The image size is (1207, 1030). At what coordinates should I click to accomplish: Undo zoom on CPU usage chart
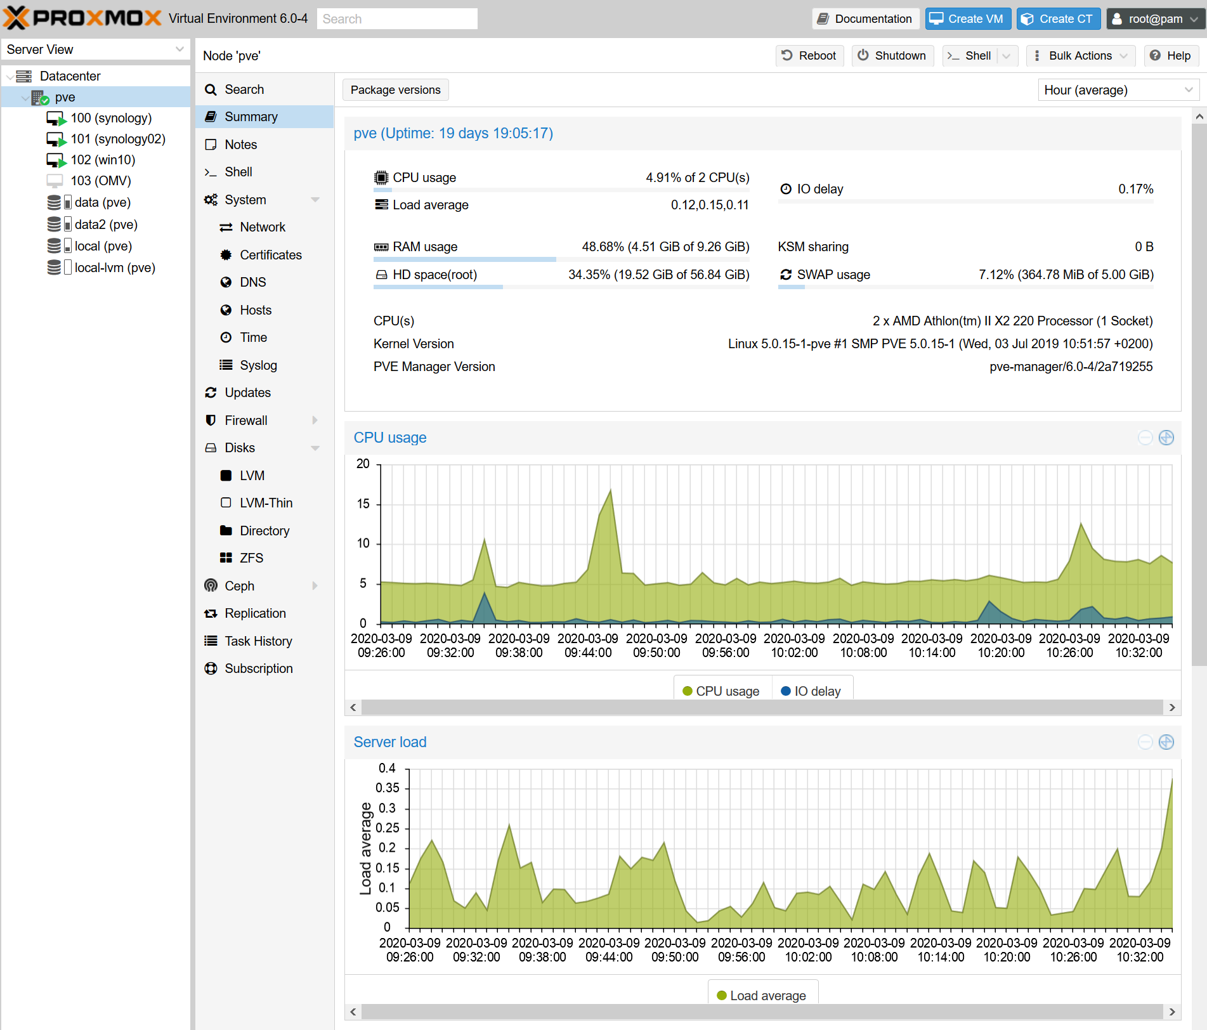point(1145,438)
